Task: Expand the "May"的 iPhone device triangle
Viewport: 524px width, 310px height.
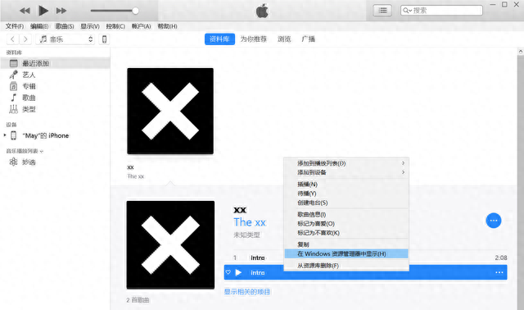Action: click(5, 135)
